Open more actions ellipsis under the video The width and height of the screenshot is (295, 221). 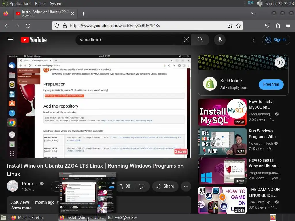click(186, 186)
